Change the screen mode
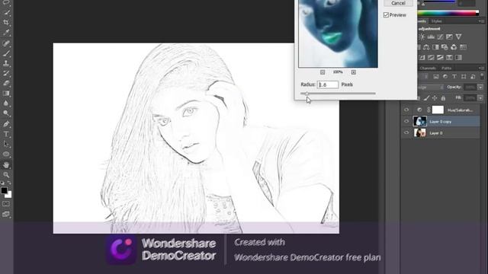The width and height of the screenshot is (488, 274). [x=6, y=215]
